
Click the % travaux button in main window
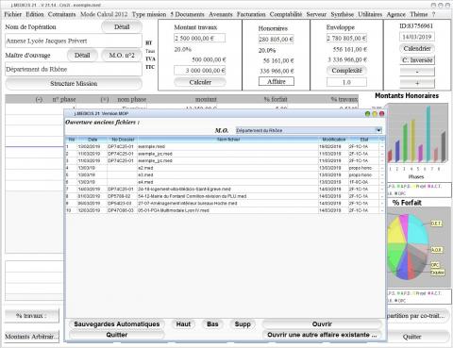(x=31, y=316)
